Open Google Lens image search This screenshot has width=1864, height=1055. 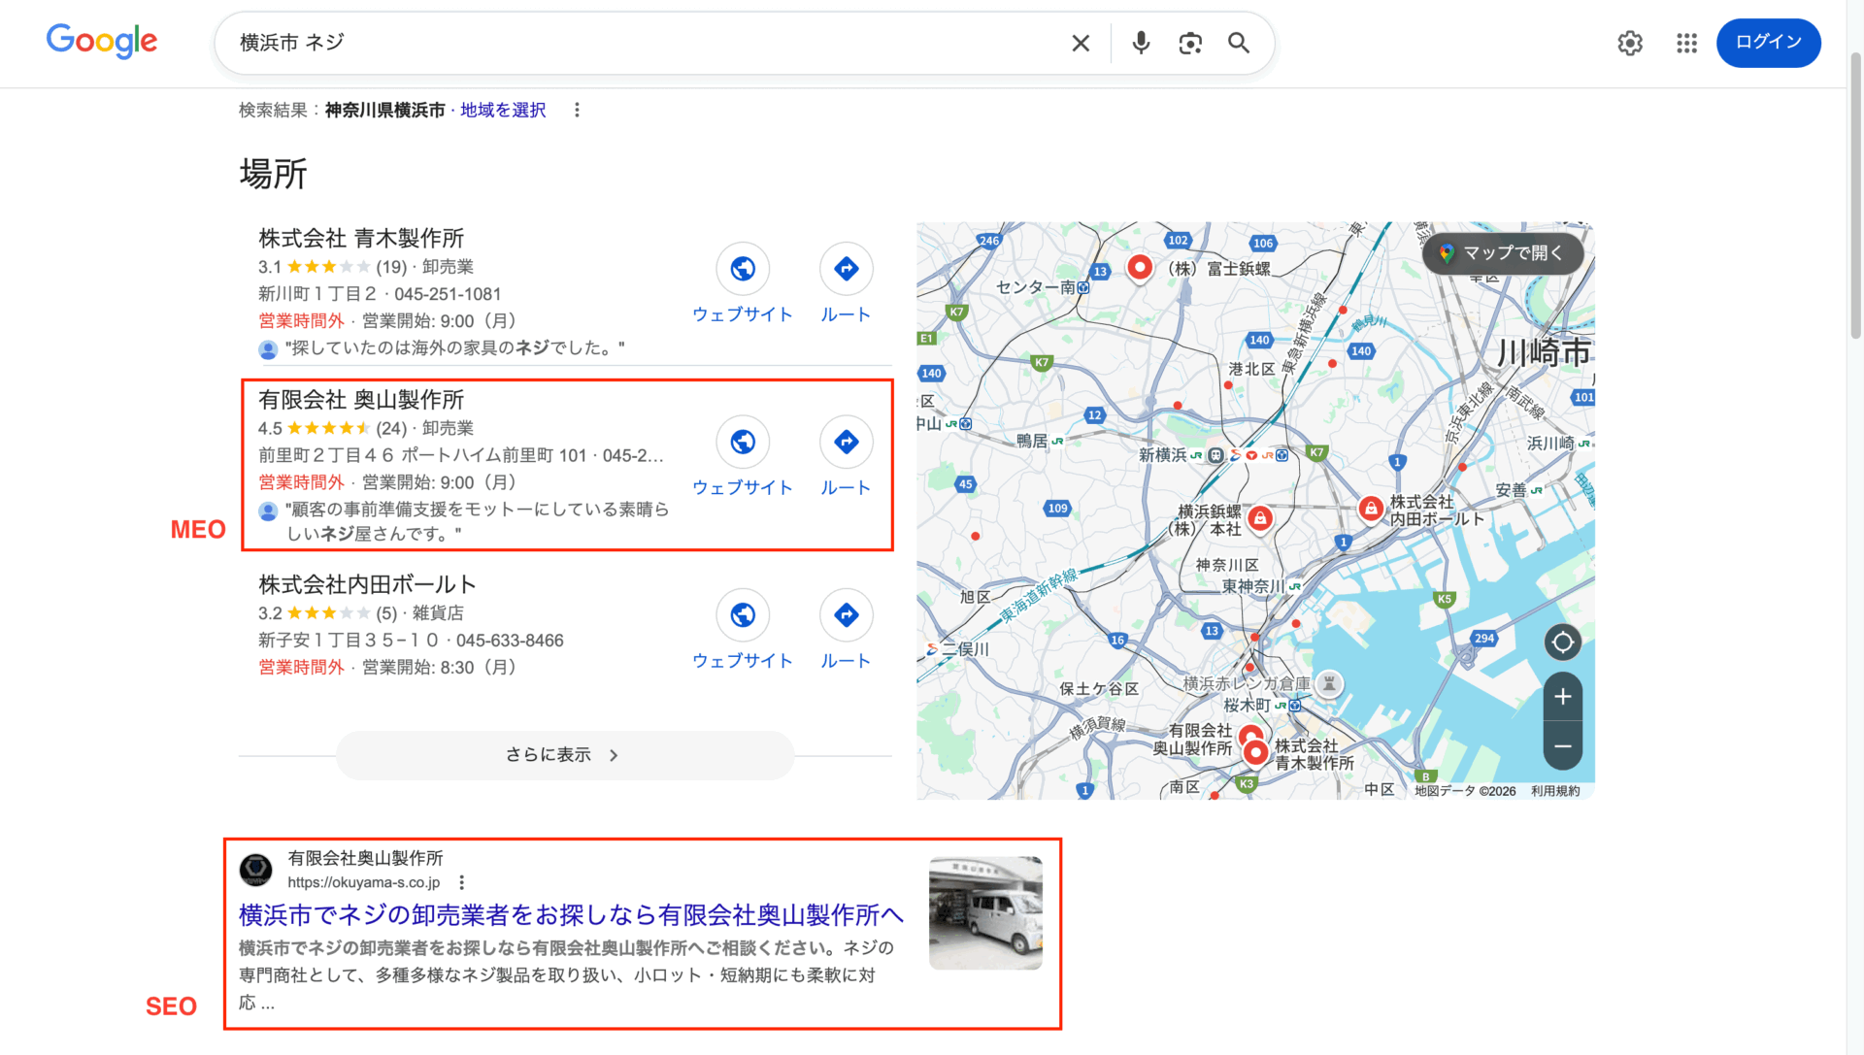[1190, 43]
